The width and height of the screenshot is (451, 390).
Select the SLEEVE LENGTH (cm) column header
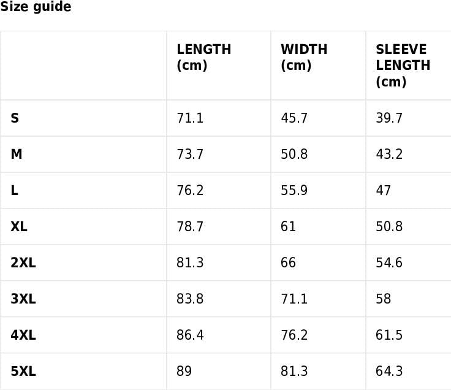[x=403, y=66]
